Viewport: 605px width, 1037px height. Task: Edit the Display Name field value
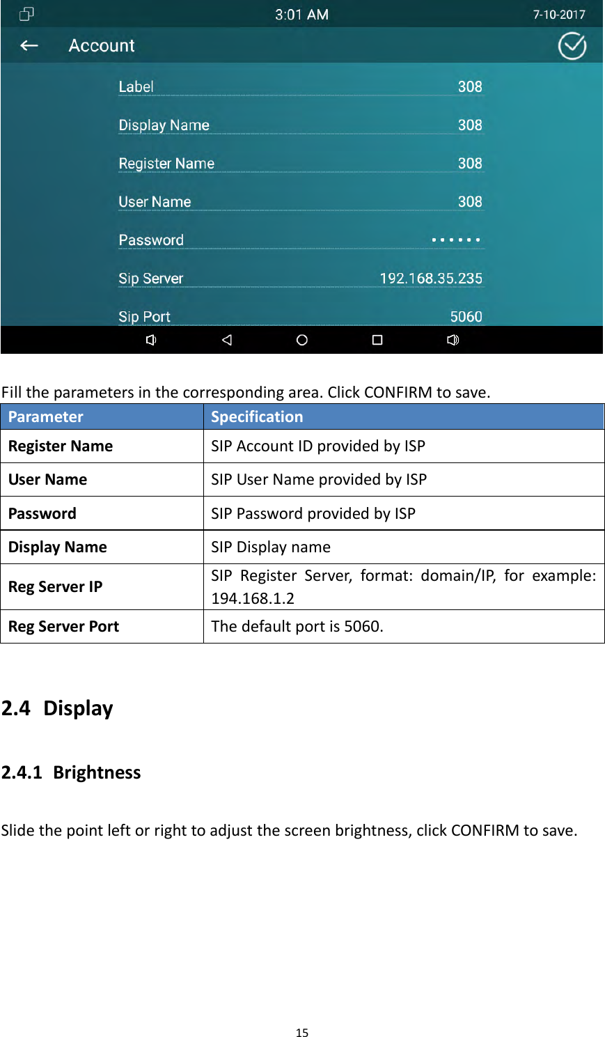[470, 125]
